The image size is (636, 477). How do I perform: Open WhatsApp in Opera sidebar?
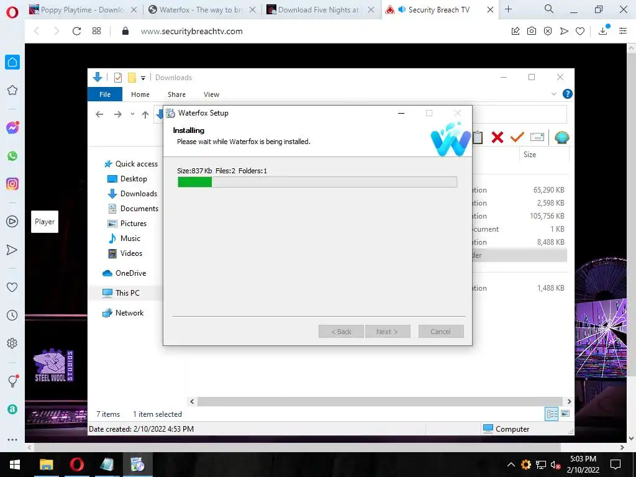12,156
